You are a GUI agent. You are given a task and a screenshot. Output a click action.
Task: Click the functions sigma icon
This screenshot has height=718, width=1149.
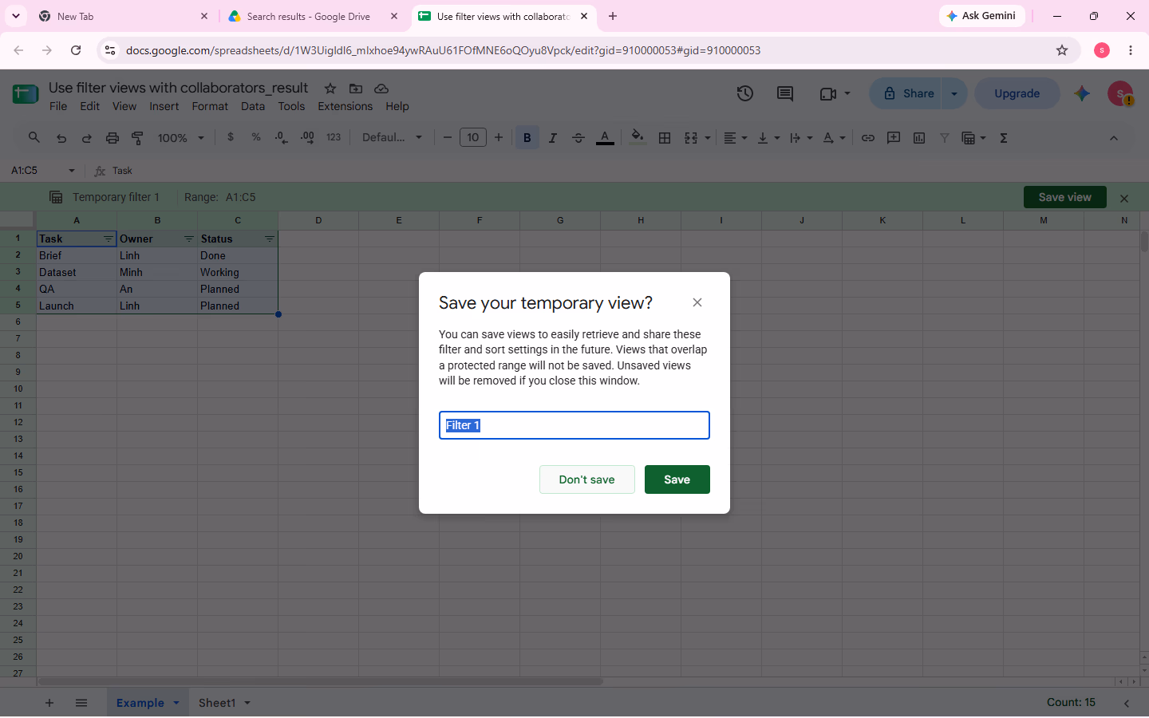tap(1004, 138)
